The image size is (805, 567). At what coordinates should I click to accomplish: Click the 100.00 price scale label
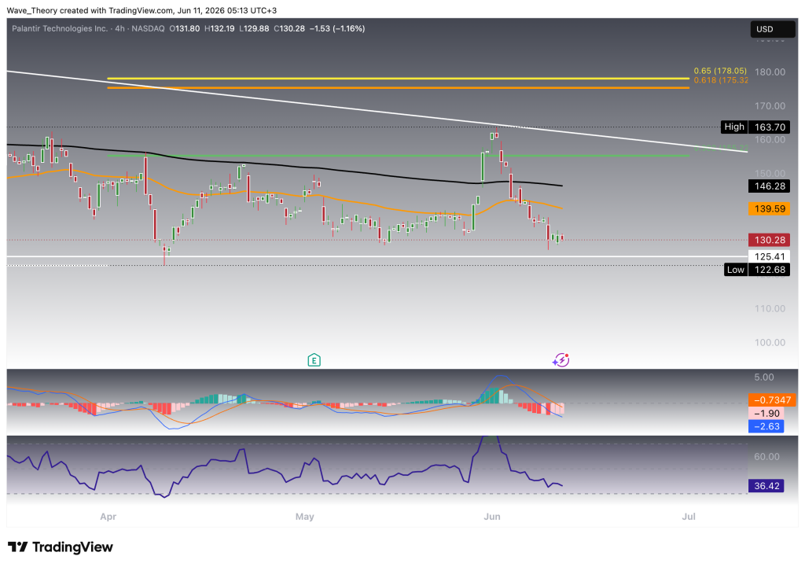point(770,343)
